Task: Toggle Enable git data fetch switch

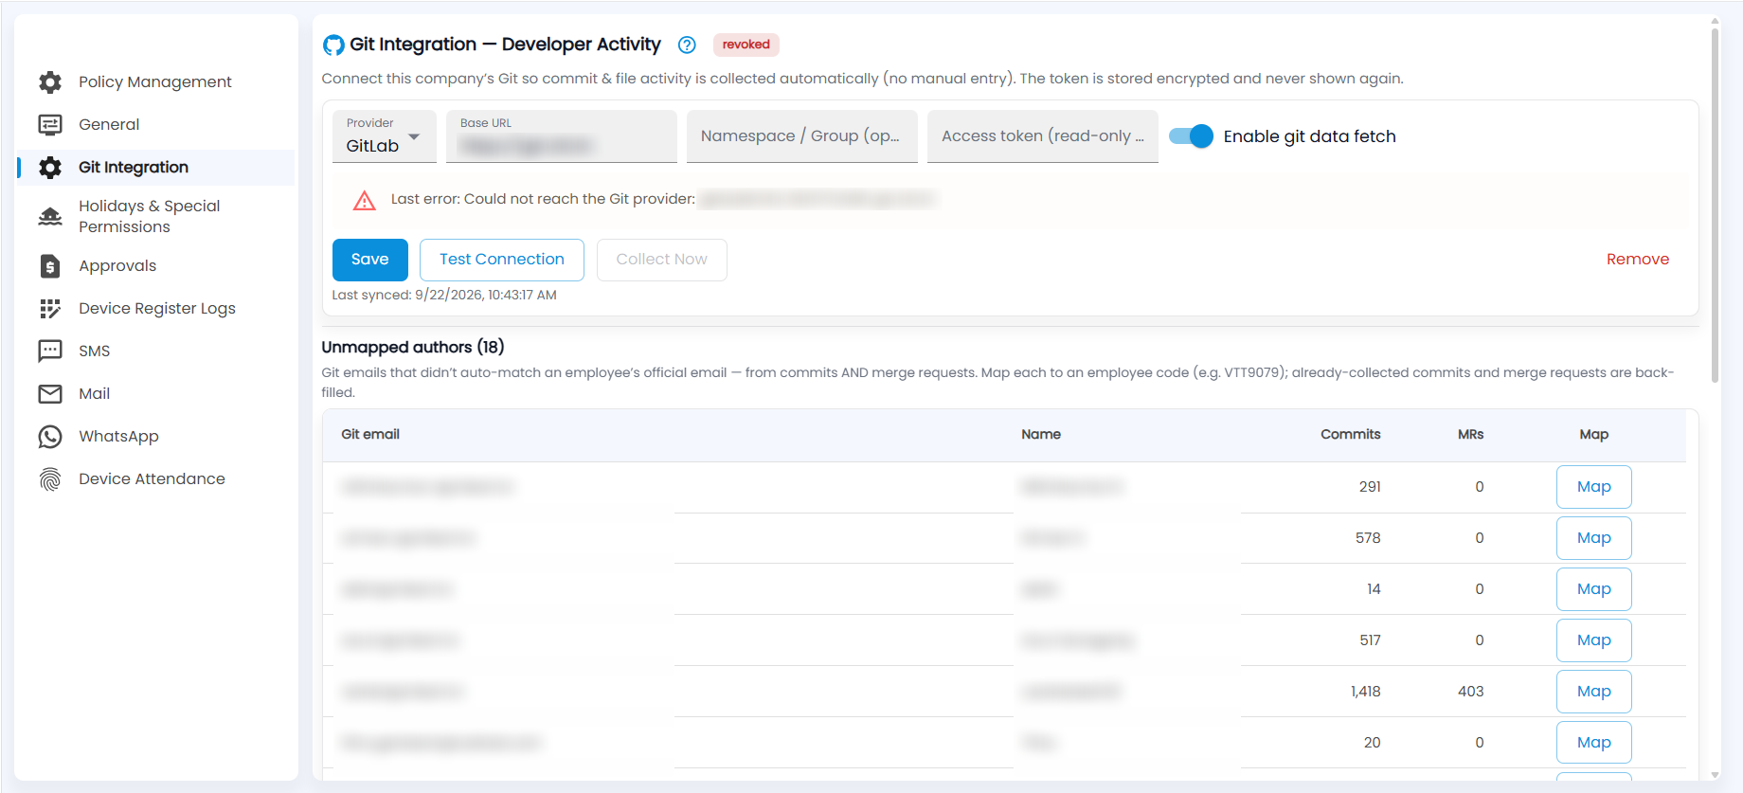Action: point(1191,136)
